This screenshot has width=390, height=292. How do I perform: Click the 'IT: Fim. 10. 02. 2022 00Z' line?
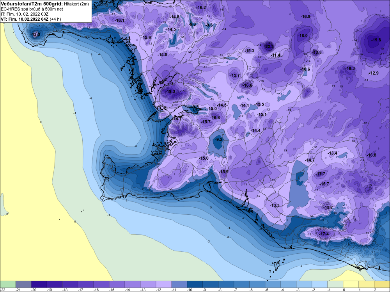[x=25, y=14]
